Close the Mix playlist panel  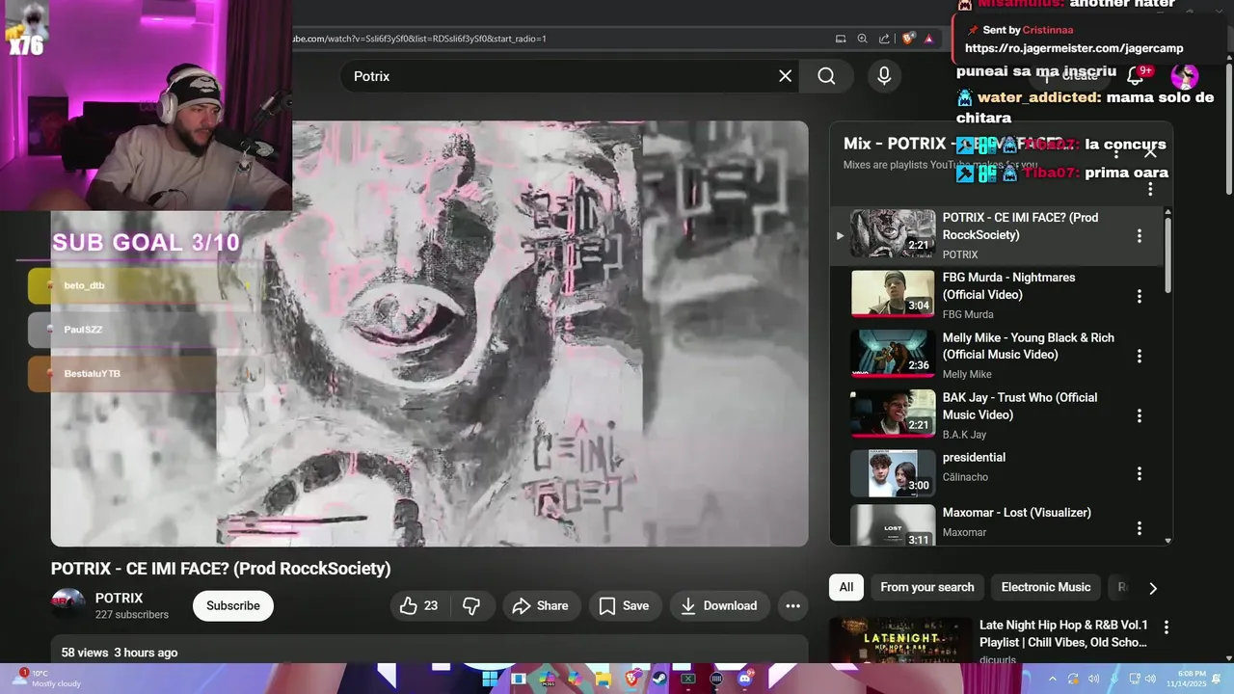pos(1150,151)
